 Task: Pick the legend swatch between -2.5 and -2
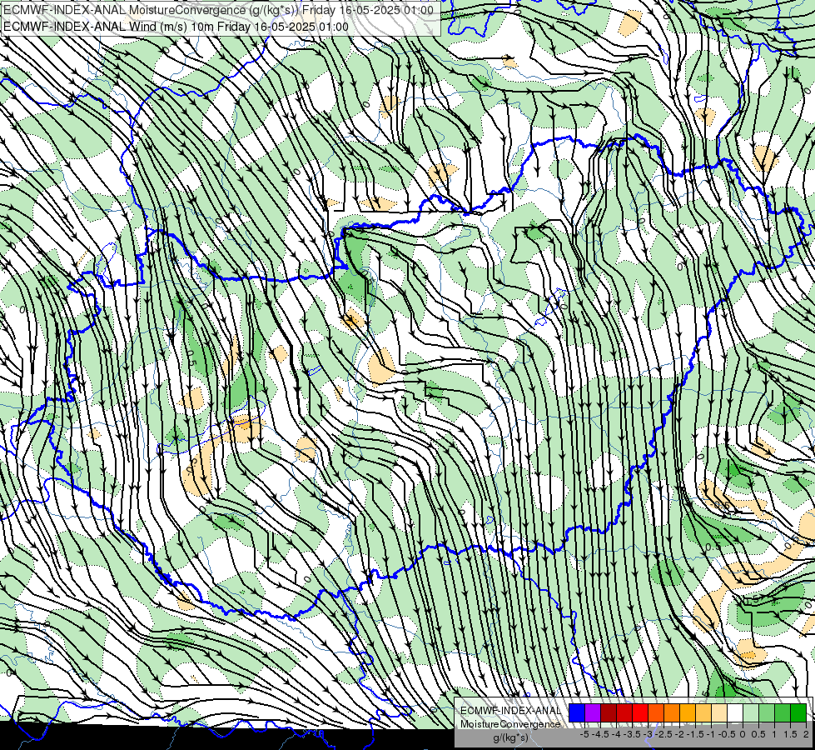pos(656,713)
